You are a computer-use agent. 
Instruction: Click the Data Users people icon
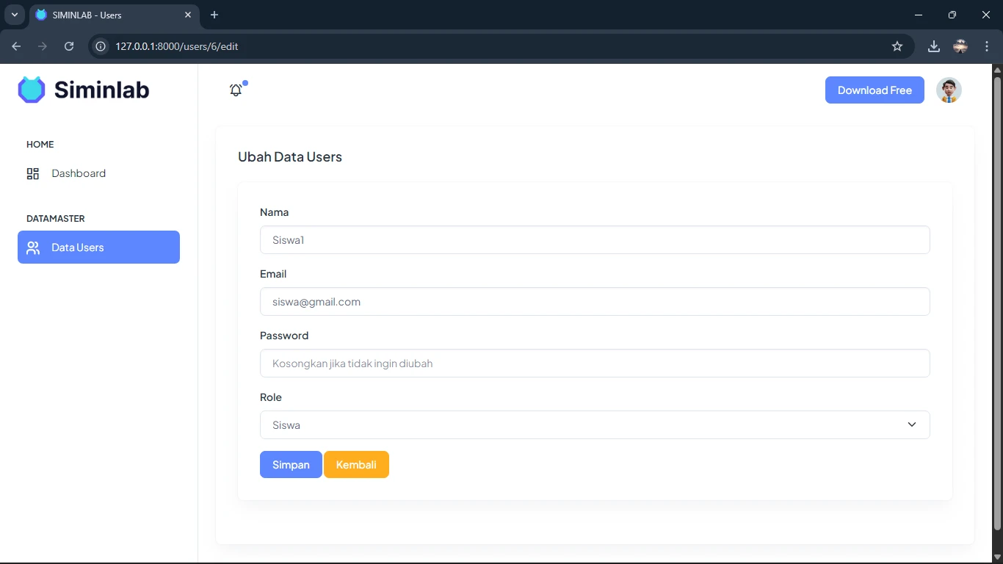coord(33,248)
